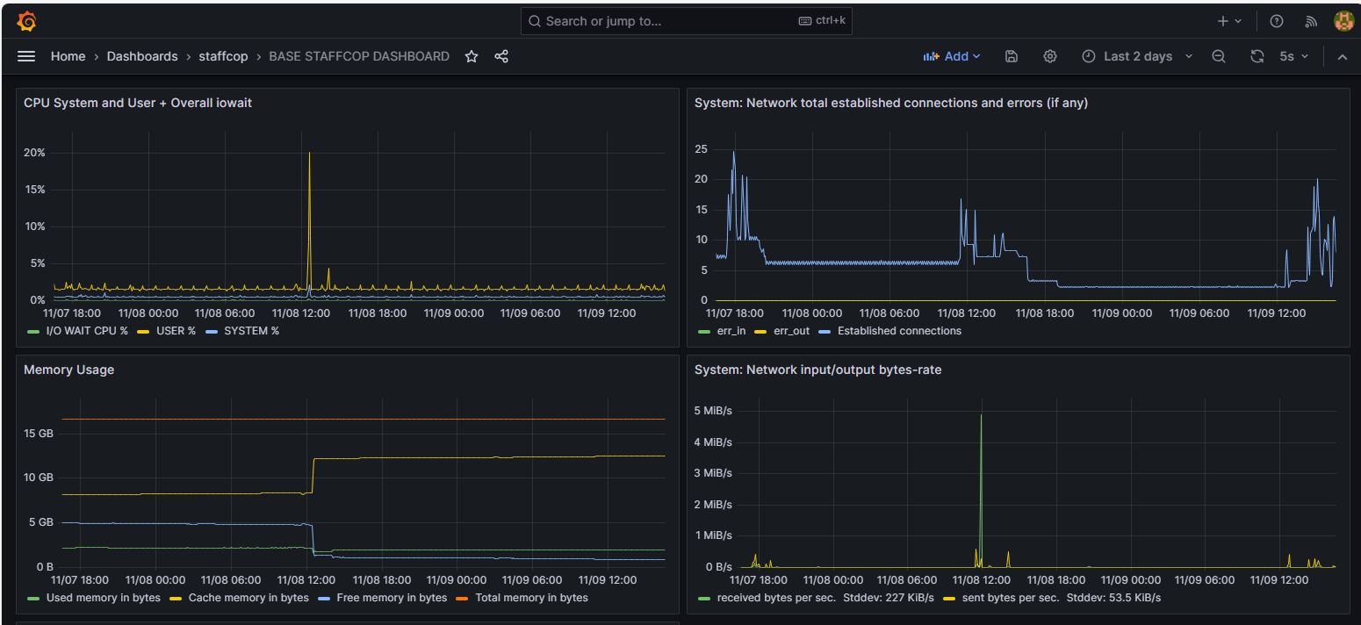1361x625 pixels.
Task: Click the search or jump to field
Action: tap(685, 20)
